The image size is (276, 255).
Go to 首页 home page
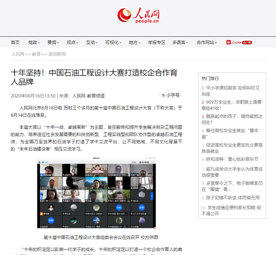point(15,43)
